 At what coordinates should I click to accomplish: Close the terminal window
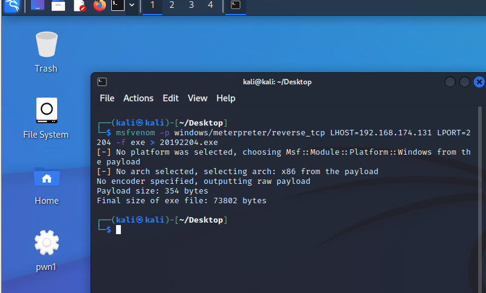tap(479, 82)
